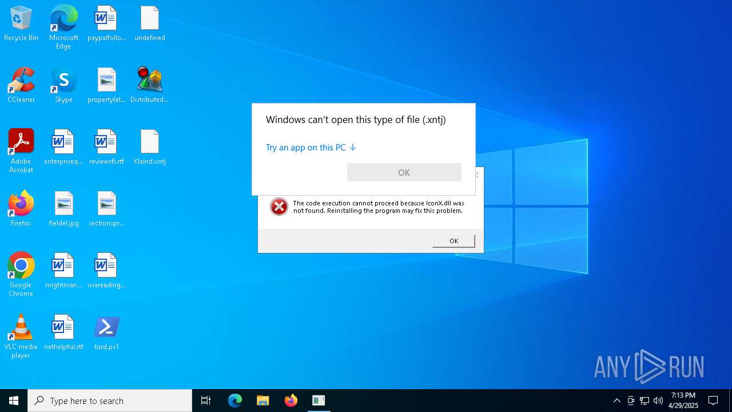Screen dimensions: 732x412
Task: Select the Distributed... application icon
Action: pos(150,85)
